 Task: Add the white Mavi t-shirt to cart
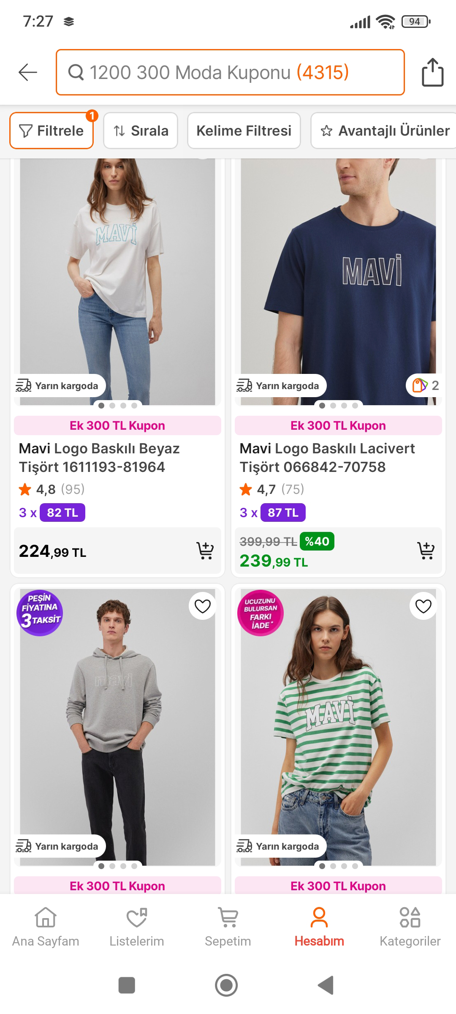pos(205,551)
